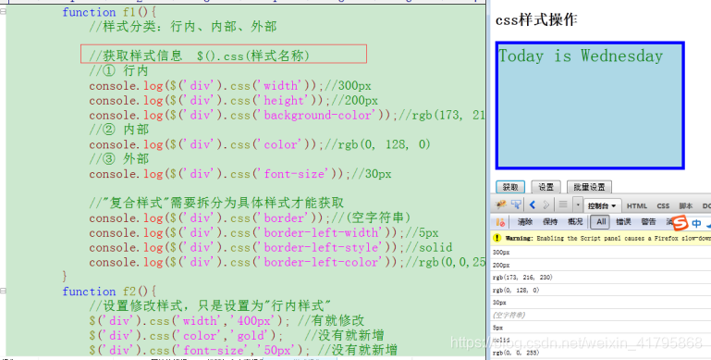The width and height of the screenshot is (711, 360).
Task: Click the css('border') console.log line
Action: pos(250,218)
